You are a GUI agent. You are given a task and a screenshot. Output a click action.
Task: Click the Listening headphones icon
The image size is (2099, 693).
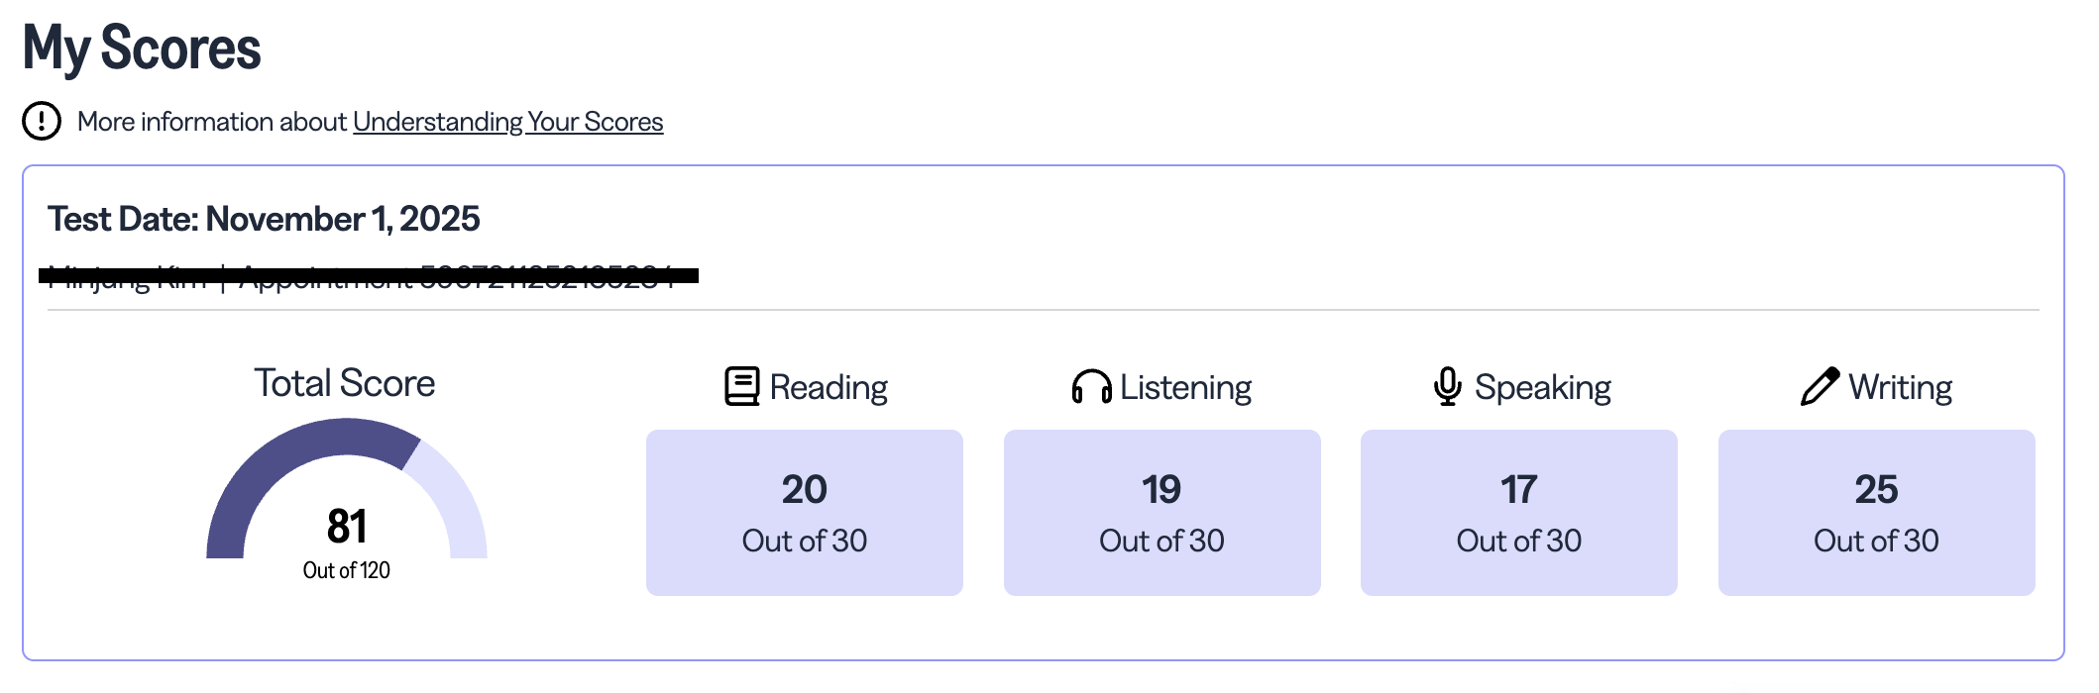(1091, 387)
